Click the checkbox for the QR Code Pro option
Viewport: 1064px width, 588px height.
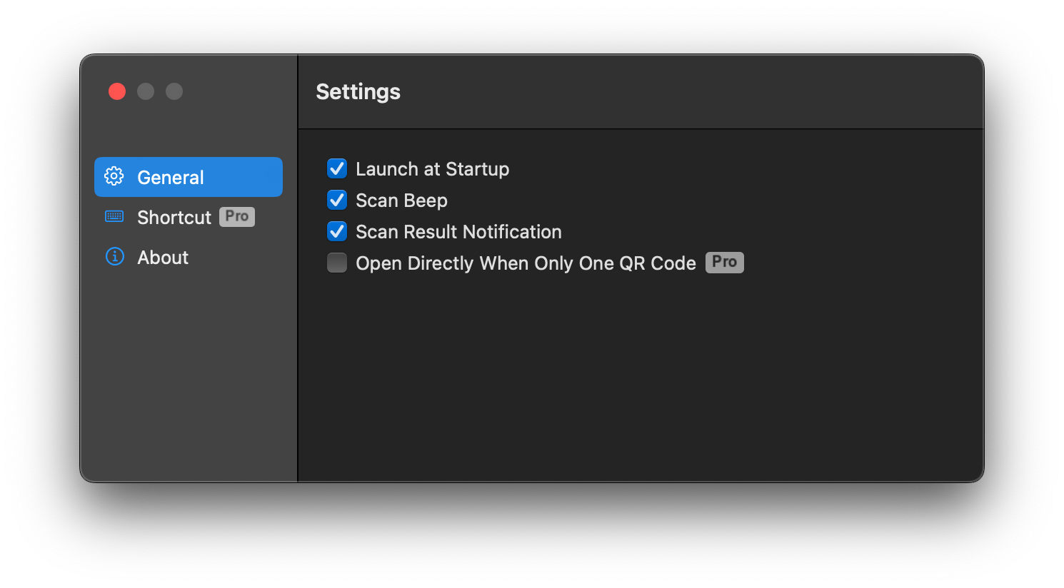tap(337, 263)
